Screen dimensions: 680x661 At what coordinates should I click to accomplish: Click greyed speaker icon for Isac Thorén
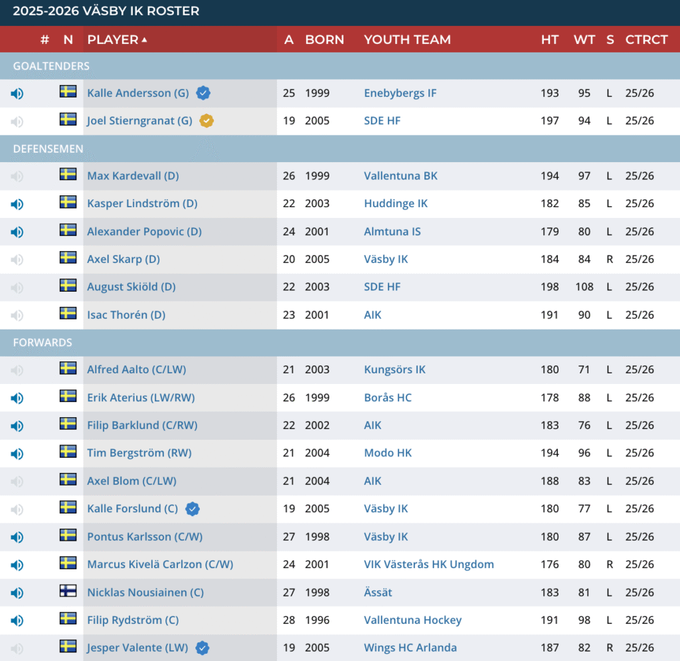point(17,316)
